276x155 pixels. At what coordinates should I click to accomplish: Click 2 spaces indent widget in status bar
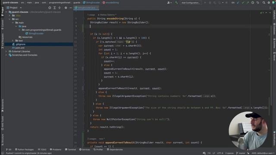[229, 153]
